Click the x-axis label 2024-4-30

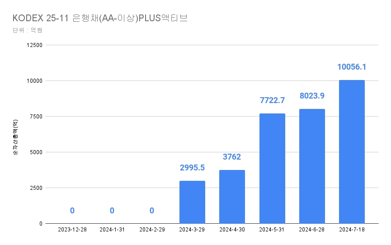232,230
